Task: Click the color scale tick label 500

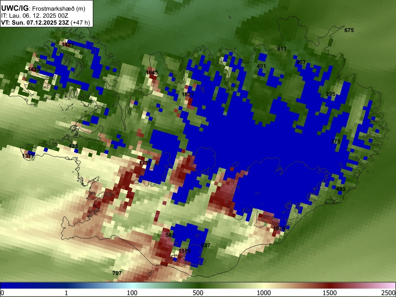Action: [198, 293]
